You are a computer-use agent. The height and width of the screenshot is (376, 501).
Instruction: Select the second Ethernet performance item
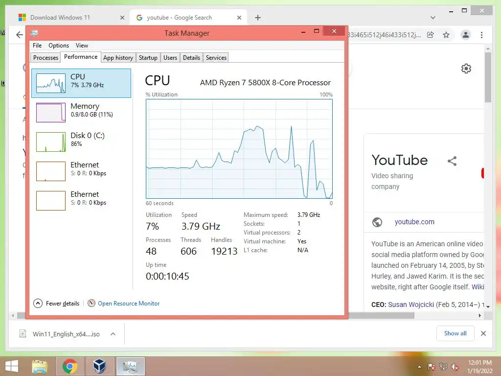[81, 200]
